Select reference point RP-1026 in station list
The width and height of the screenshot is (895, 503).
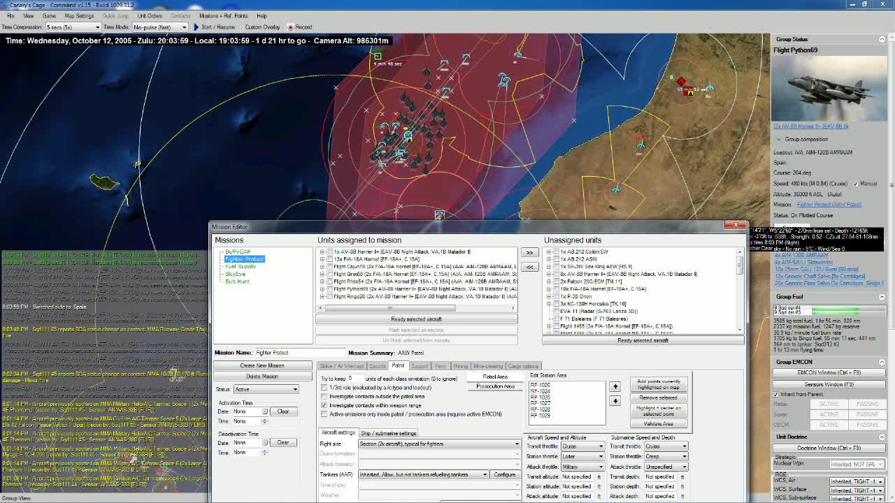tap(540, 385)
